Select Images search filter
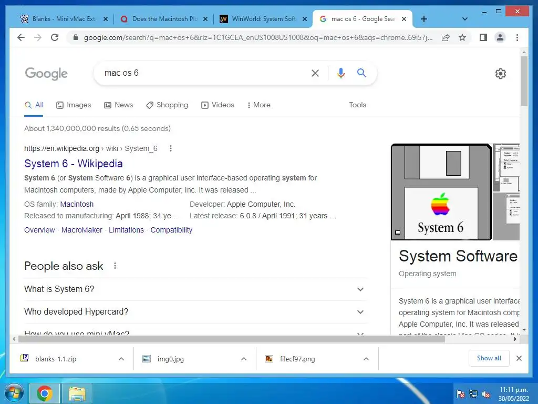This screenshot has width=538, height=404. tap(74, 105)
